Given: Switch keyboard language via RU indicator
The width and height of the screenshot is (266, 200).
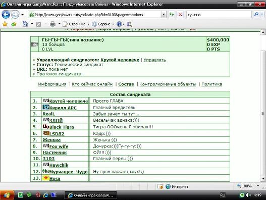Looking at the screenshot, I should 223,195.
